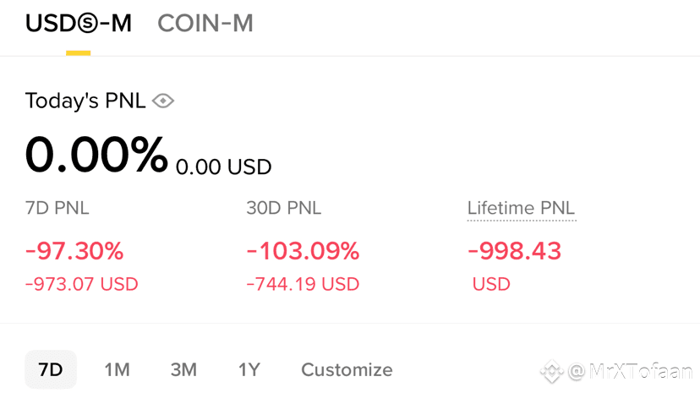Click the -97.30% seven-day percentage
This screenshot has width=700, height=393.
click(x=74, y=251)
